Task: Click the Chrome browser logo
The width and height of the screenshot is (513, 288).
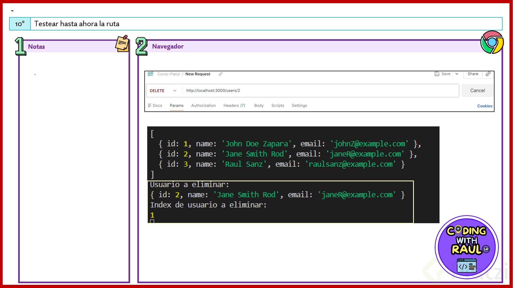Action: click(492, 42)
